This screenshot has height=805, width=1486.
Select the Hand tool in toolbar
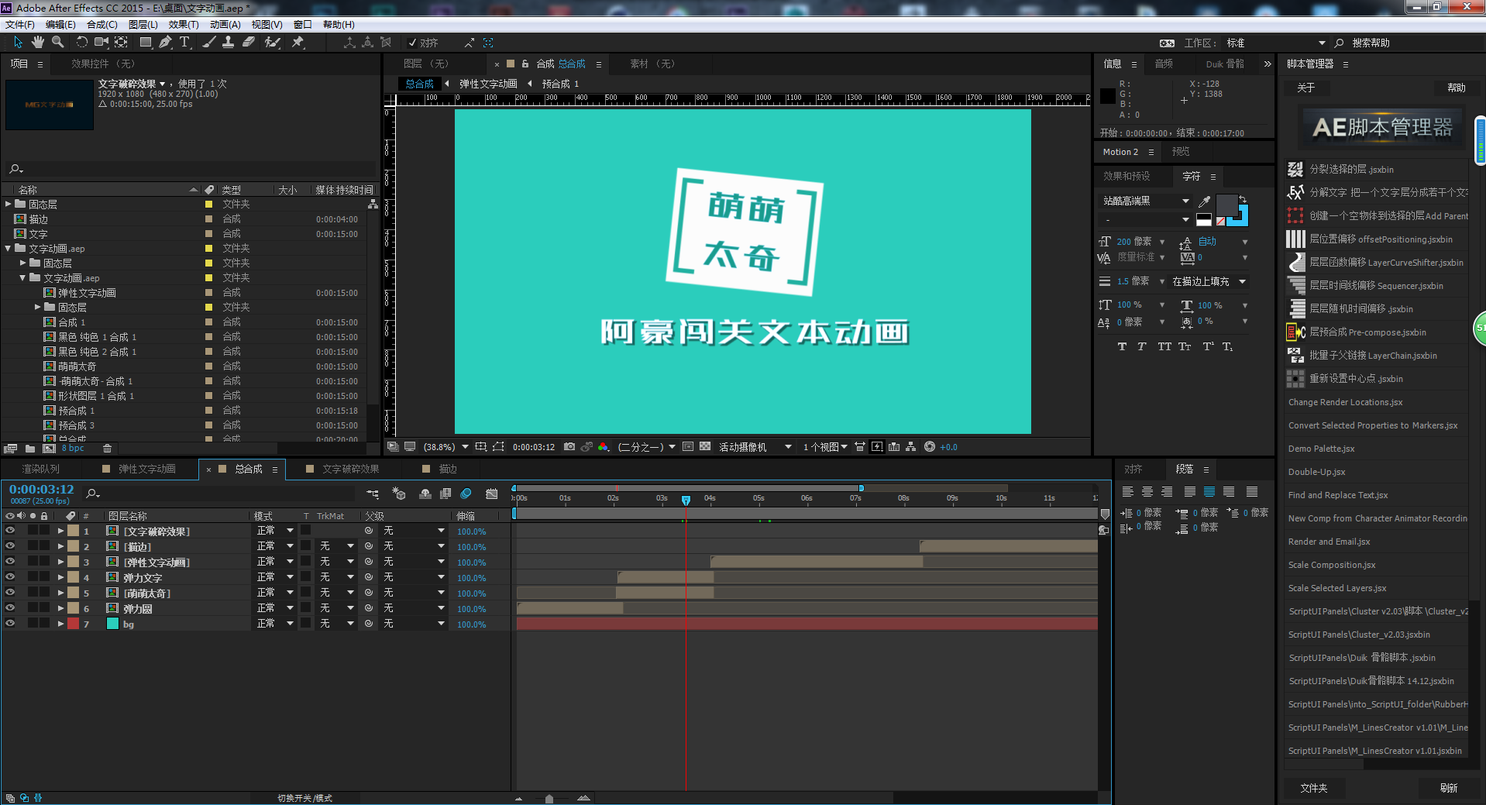37,43
